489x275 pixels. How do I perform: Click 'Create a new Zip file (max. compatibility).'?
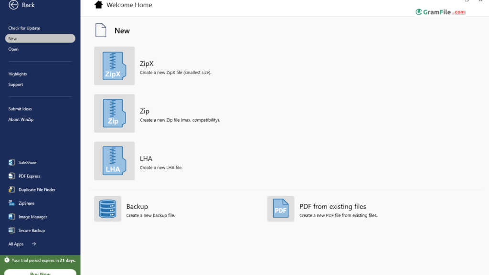[180, 120]
